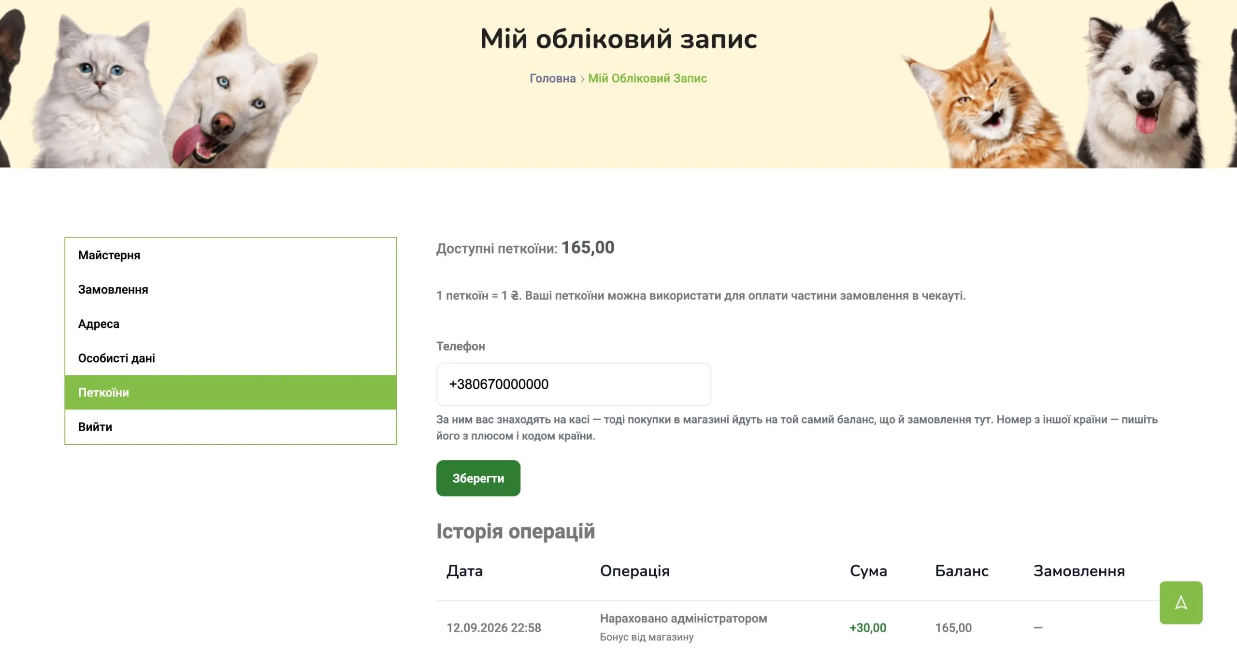Click the Мій обліковий запис page title
Viewport: 1237px width, 650px height.
tap(618, 39)
